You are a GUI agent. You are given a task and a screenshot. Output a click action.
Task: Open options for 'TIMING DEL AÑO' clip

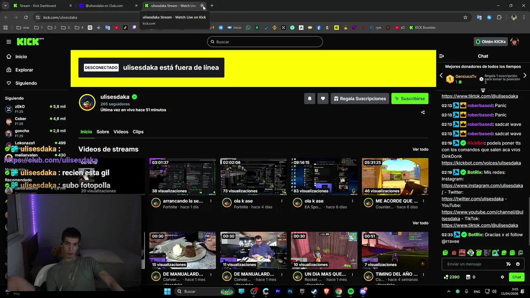tap(423, 274)
